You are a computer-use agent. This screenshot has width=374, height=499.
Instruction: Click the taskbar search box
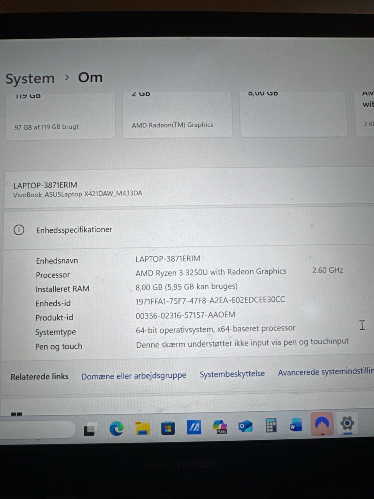pos(37,430)
